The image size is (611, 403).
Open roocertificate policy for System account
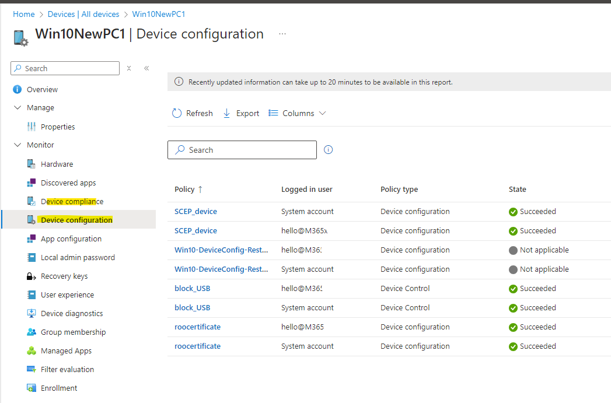tap(198, 346)
